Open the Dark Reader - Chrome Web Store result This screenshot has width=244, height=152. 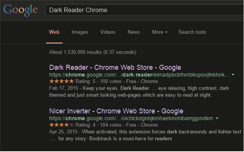coord(115,67)
